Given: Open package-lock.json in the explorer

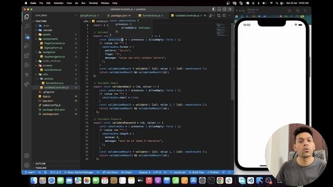Looking at the screenshot, I should click(54, 110).
